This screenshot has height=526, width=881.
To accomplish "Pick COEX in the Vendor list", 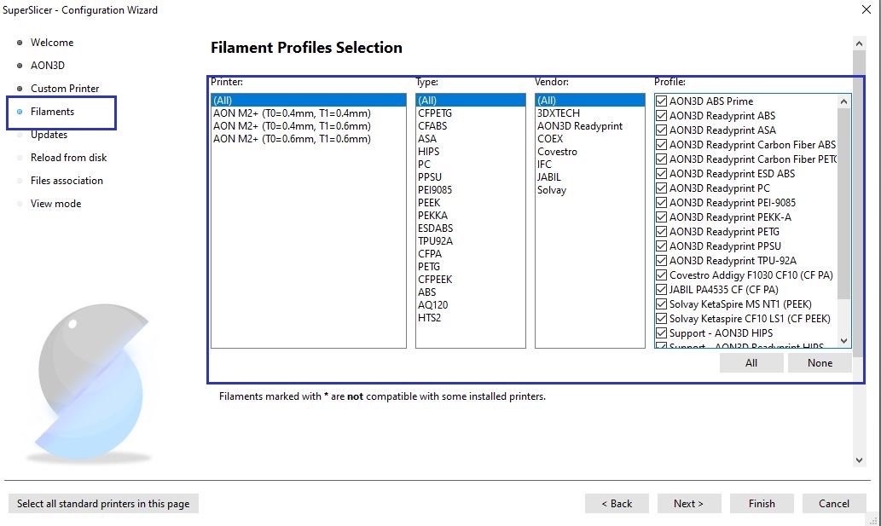I will pyautogui.click(x=590, y=139).
